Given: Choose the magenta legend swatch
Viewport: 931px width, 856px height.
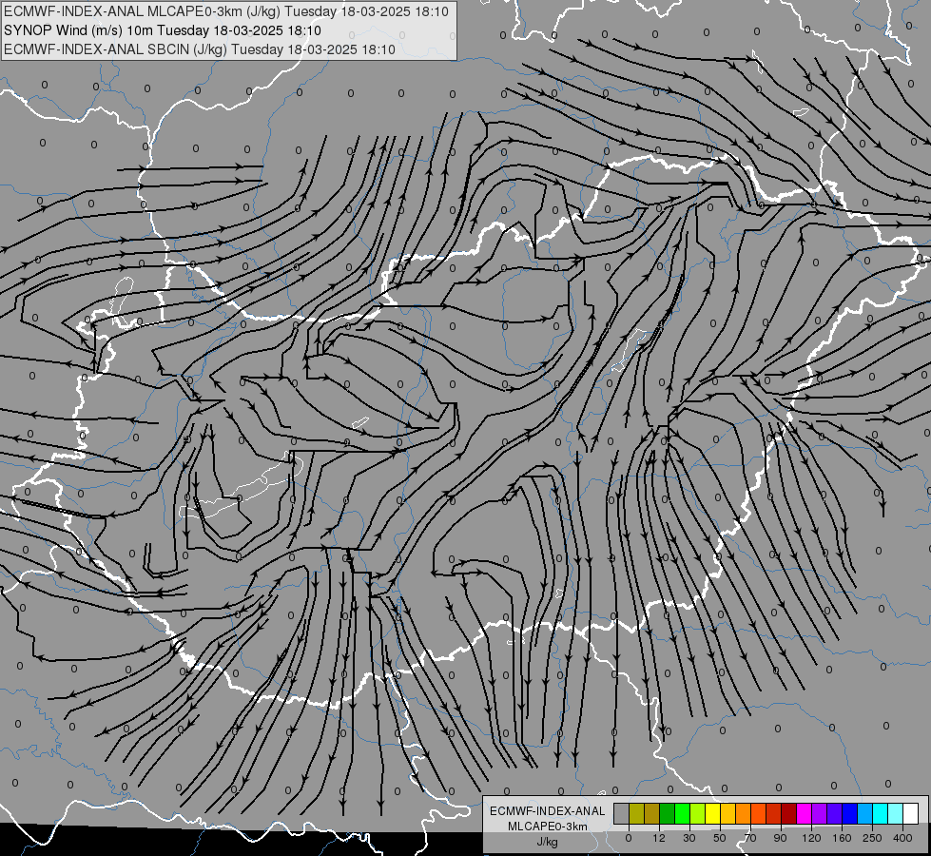Looking at the screenshot, I should [804, 813].
